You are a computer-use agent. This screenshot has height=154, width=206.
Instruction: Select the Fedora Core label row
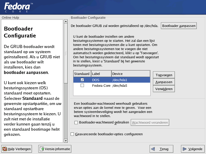[x=101, y=85]
